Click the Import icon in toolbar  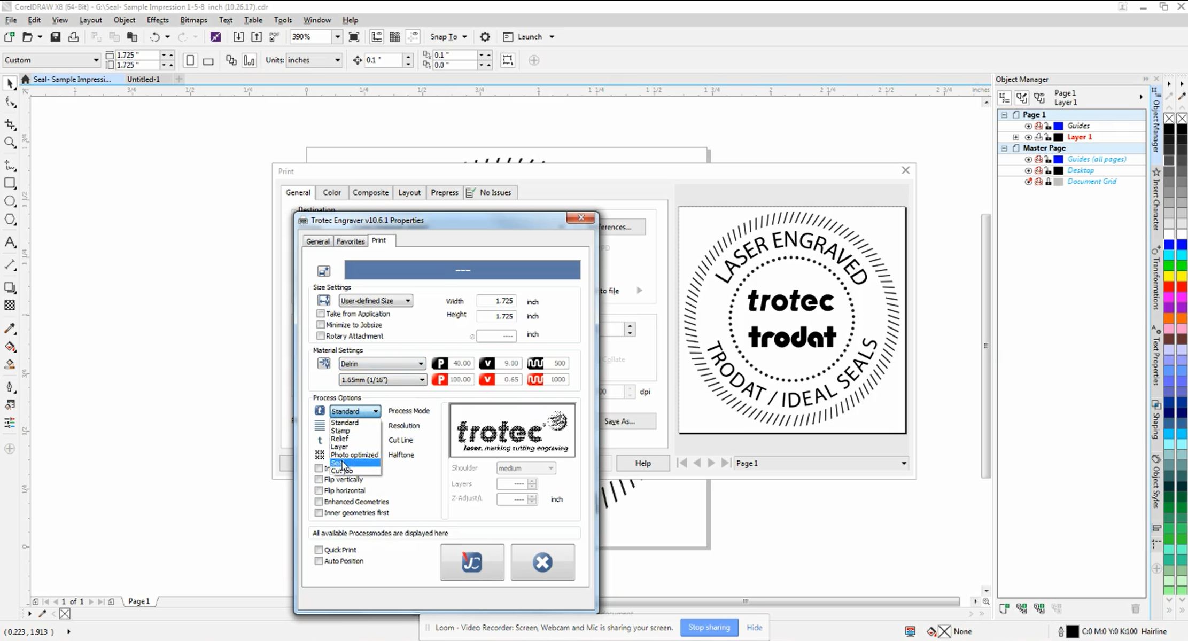pos(238,37)
